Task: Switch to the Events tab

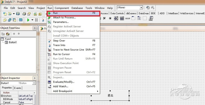Action: click(x=18, y=88)
